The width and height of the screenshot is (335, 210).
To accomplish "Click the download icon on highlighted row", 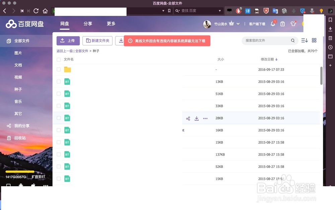I will (x=197, y=118).
